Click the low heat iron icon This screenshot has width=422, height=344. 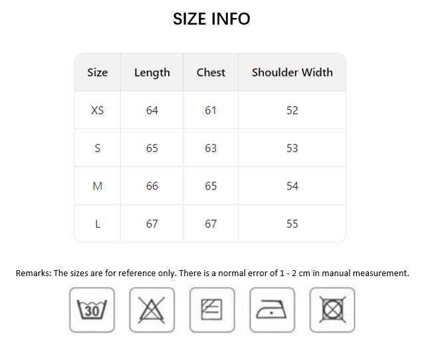(x=272, y=310)
